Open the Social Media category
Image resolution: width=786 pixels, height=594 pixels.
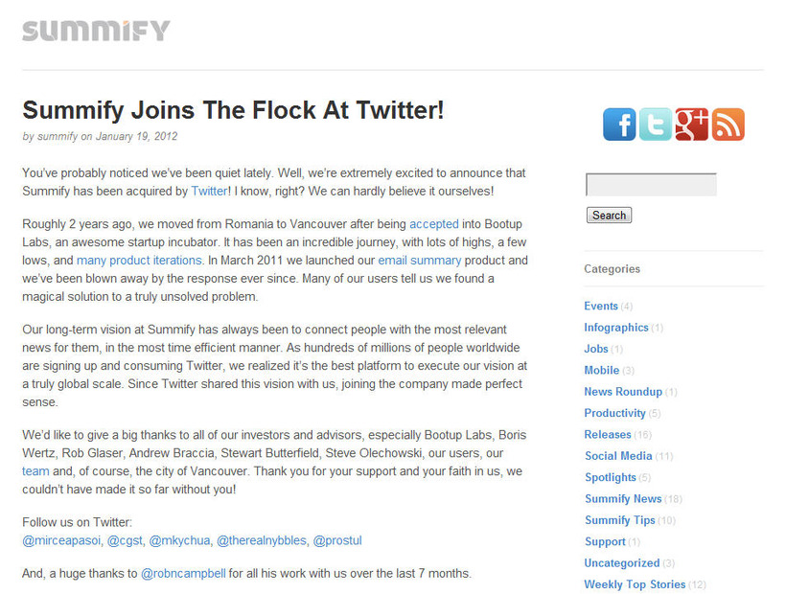click(x=618, y=456)
